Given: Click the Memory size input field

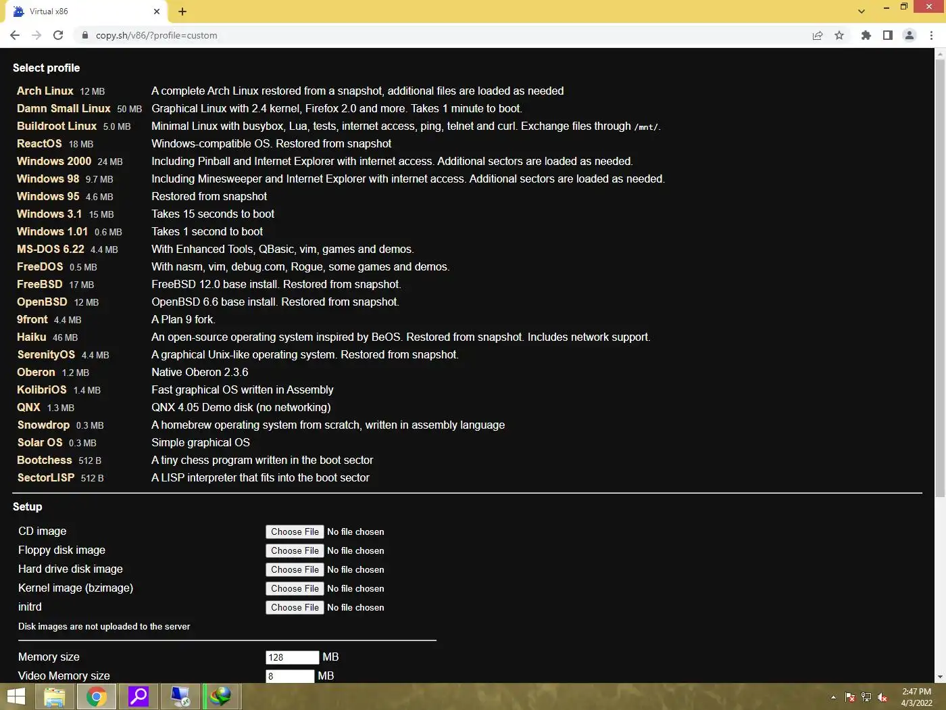Looking at the screenshot, I should tap(292, 657).
